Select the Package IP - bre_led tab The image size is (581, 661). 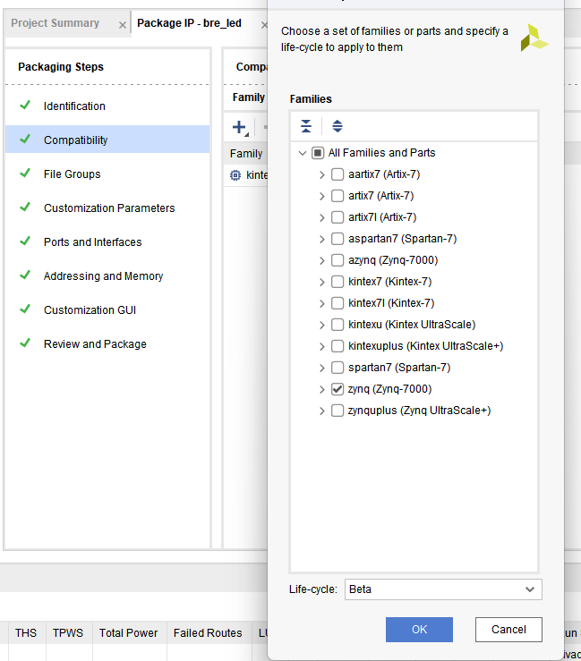click(189, 23)
